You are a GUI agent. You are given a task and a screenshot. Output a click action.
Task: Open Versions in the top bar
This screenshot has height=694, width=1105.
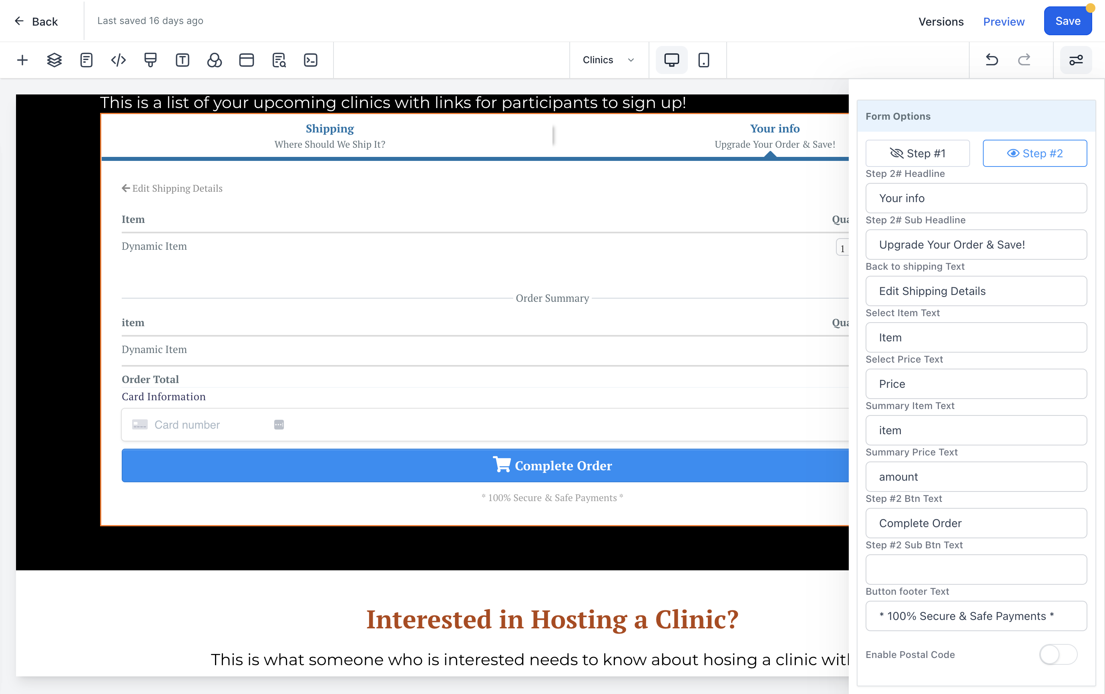[x=941, y=22]
